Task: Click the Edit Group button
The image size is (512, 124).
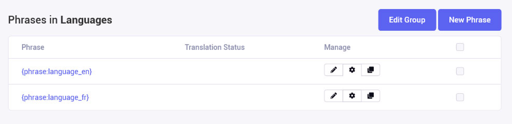Action: [407, 20]
